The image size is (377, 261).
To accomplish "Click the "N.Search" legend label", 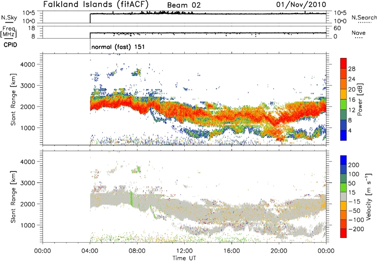I will point(364,17).
